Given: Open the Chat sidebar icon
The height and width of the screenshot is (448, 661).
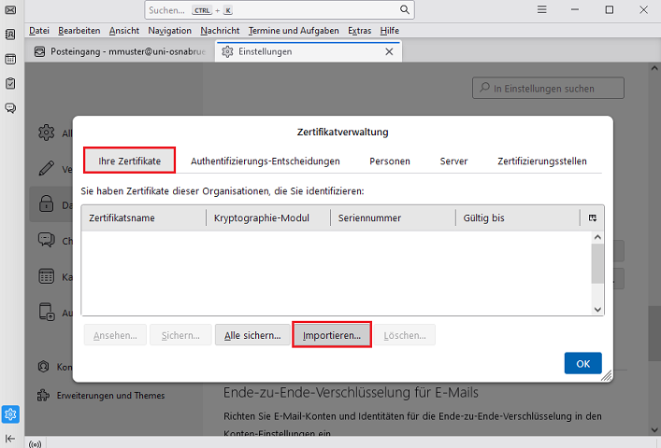Looking at the screenshot, I should pyautogui.click(x=10, y=107).
